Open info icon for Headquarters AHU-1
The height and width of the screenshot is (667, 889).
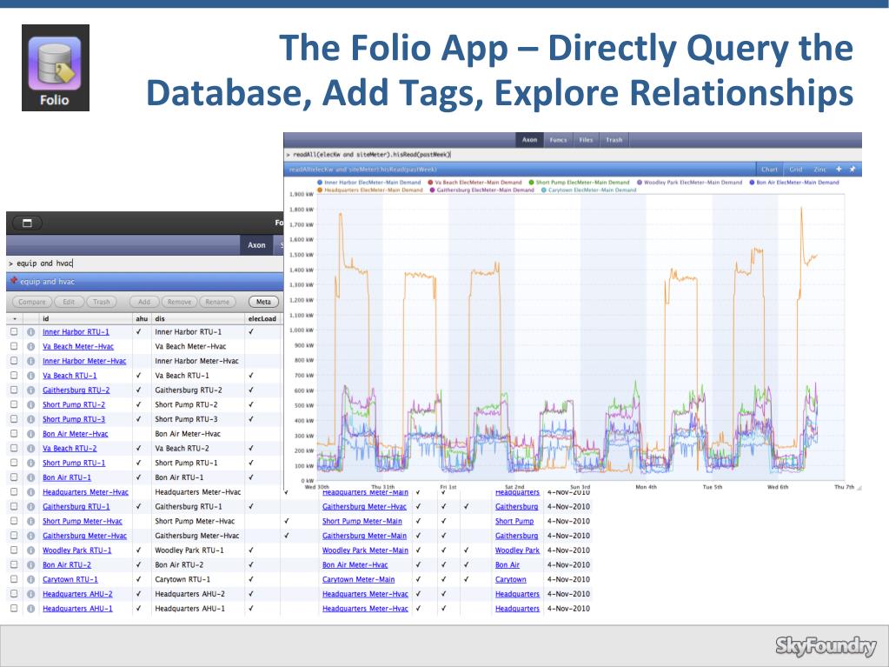coord(30,609)
